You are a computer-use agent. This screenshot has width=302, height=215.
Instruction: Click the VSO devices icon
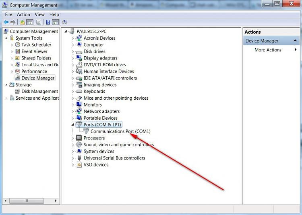79,165
